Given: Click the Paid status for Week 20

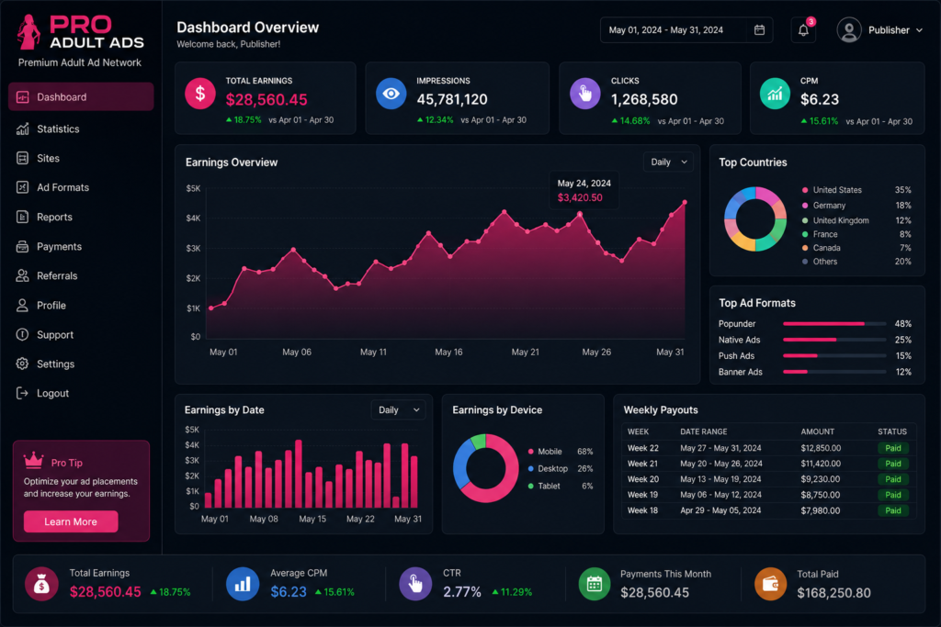Looking at the screenshot, I should 893,479.
